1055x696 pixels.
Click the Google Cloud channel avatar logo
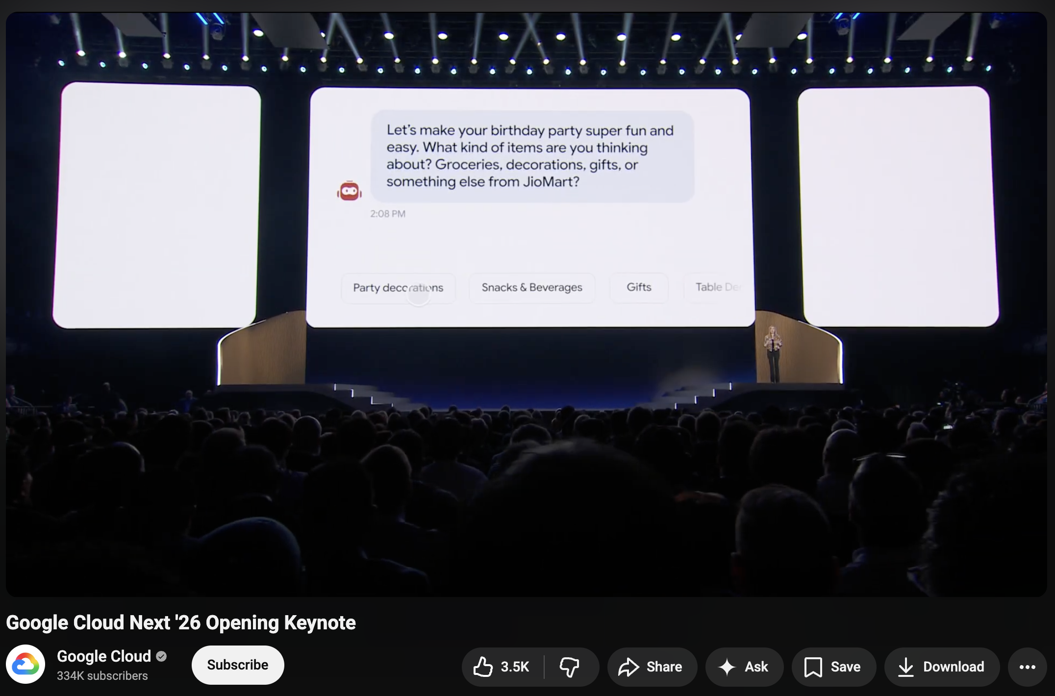25,665
